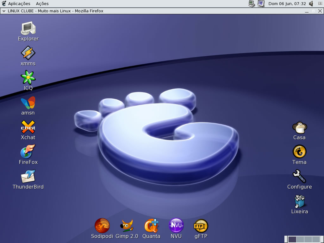Click the blue monitor tray icon
Image resolution: width=324 pixels, height=243 pixels.
tap(261, 3)
